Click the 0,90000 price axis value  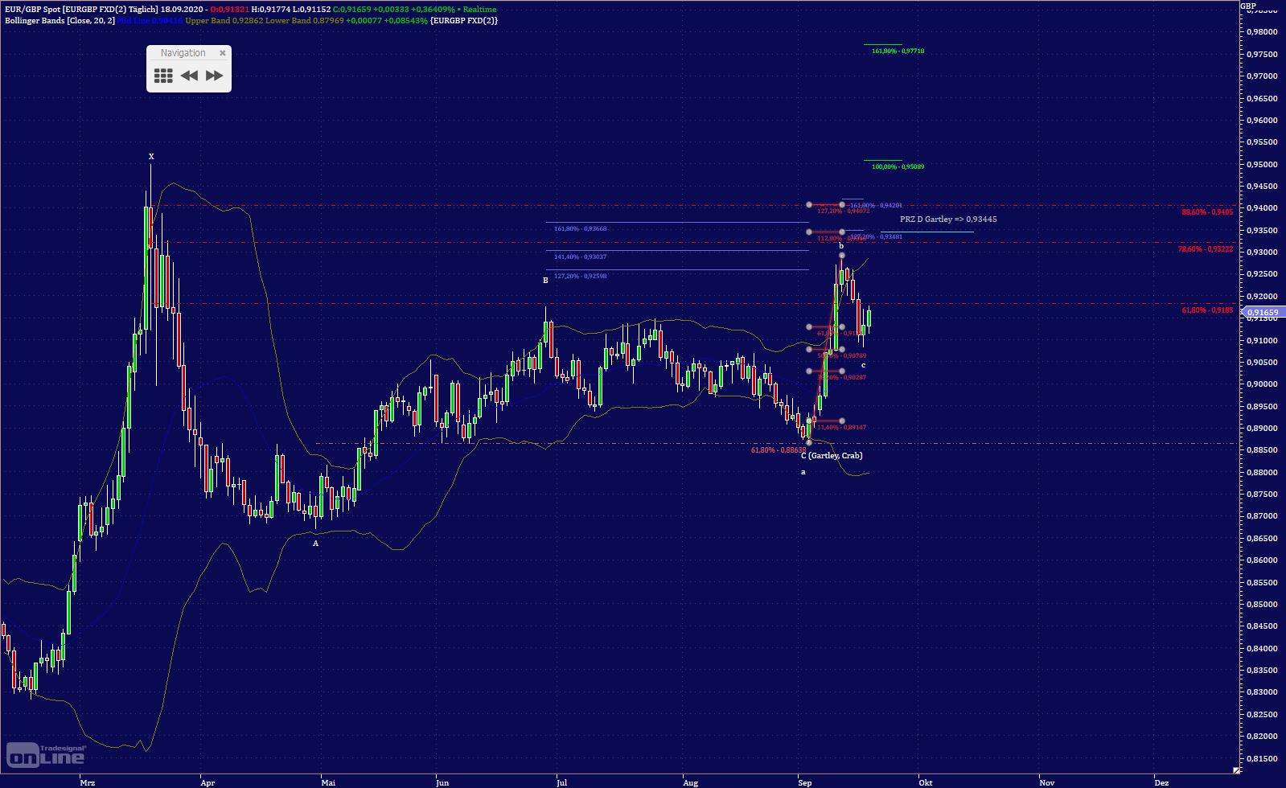pos(1262,384)
